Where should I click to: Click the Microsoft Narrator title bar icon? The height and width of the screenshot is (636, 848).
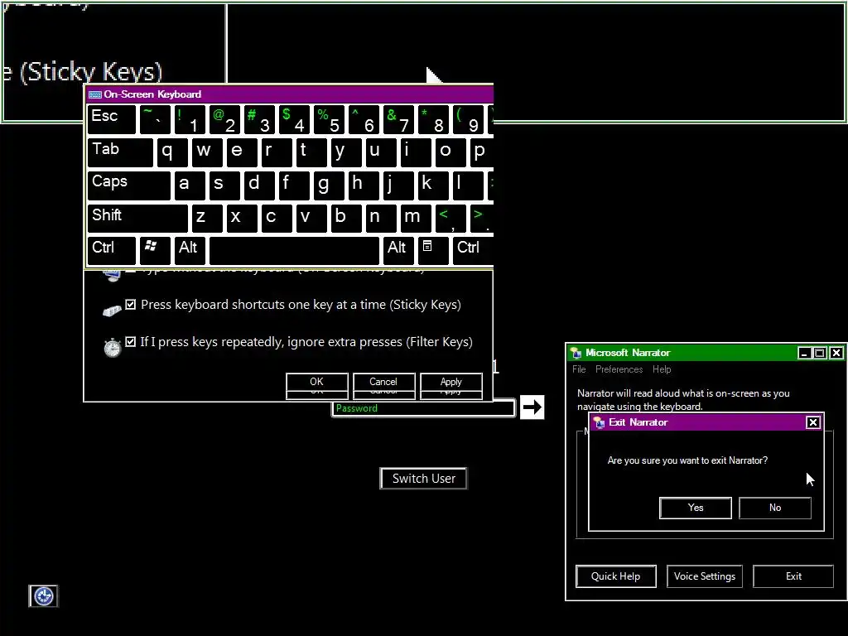576,353
